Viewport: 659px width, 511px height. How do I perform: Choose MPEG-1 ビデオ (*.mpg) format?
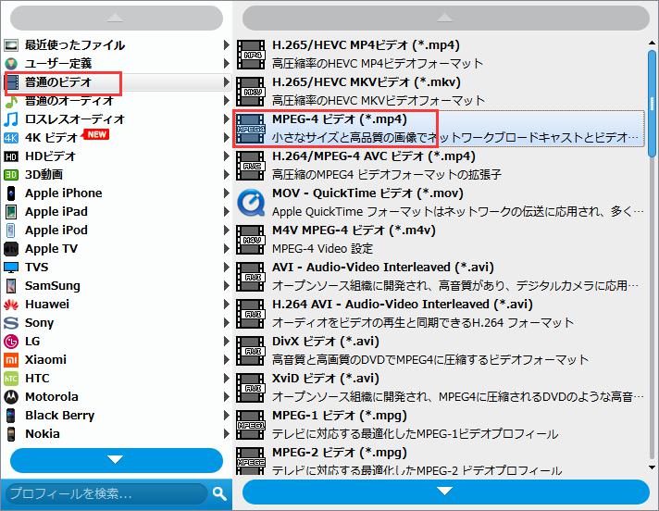pyautogui.click(x=440, y=424)
